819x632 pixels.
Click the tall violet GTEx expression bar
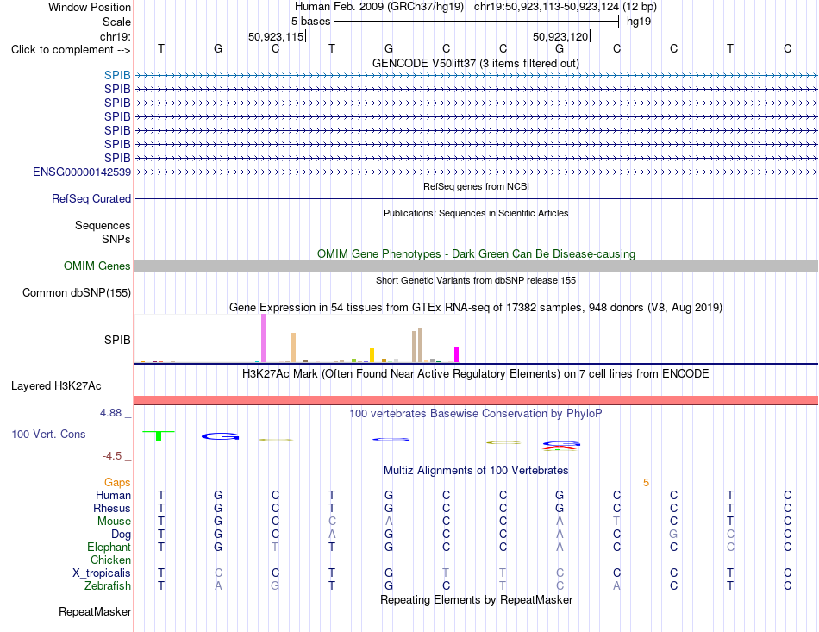pyautogui.click(x=263, y=338)
